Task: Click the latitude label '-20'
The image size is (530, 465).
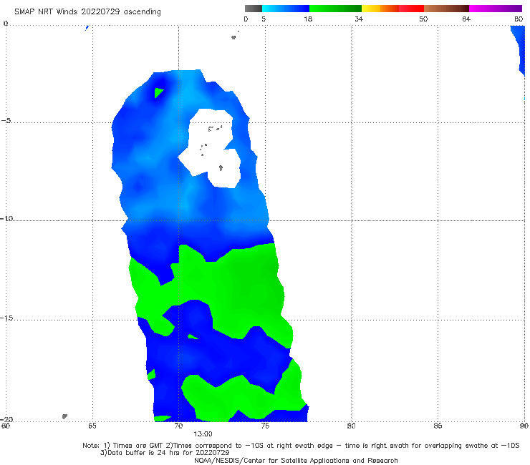Action: click(6, 419)
